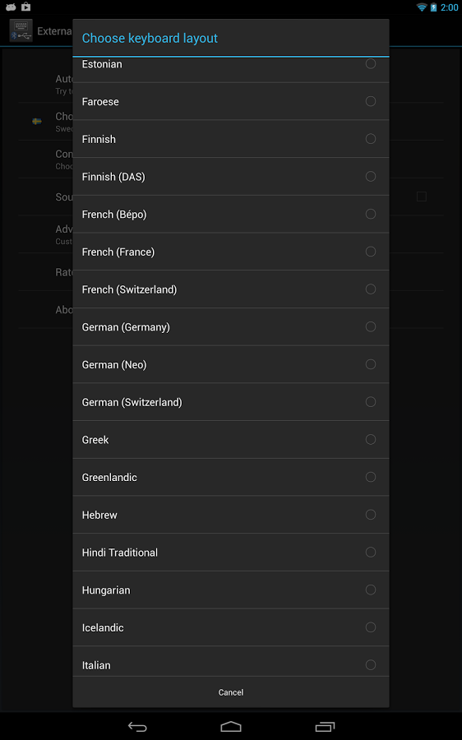
Task: Tap the battery status icon
Action: coord(433,7)
